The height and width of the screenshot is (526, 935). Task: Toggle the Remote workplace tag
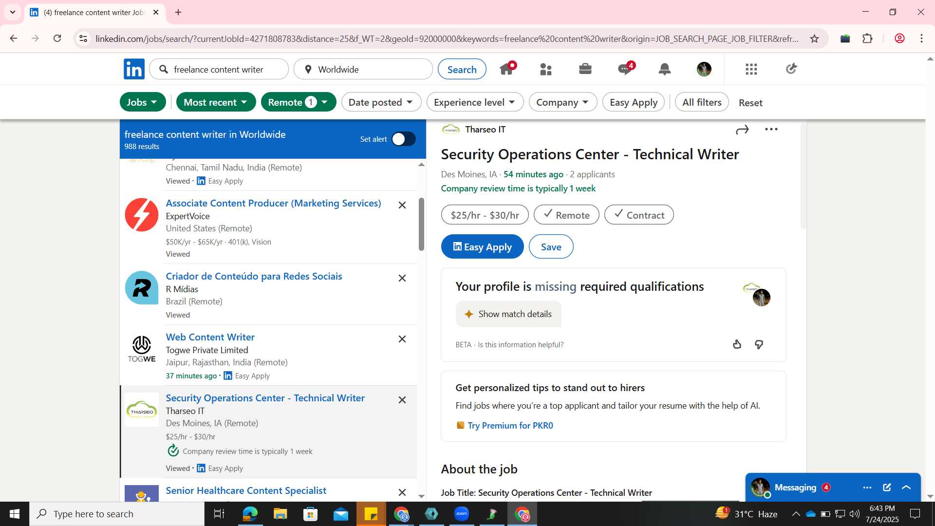(566, 215)
